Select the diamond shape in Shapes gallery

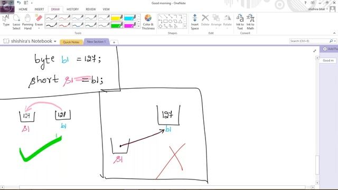[x=161, y=26]
